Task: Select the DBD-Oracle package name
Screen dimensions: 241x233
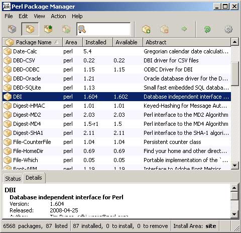Action: tap(27, 79)
